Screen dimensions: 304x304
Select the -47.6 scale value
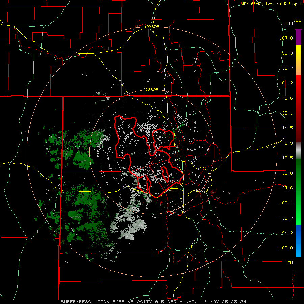pyautogui.click(x=286, y=188)
